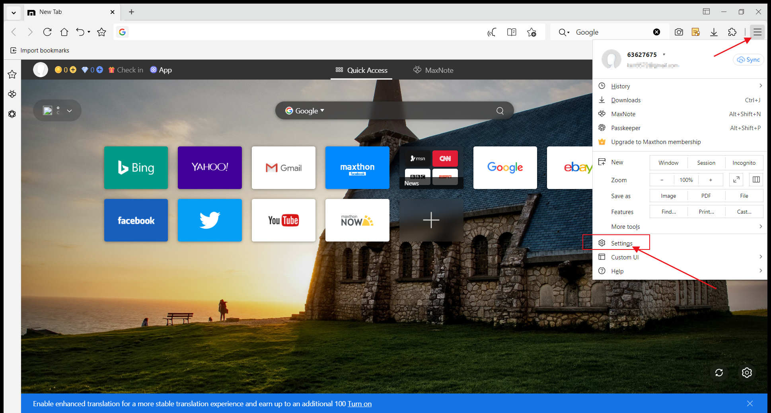The height and width of the screenshot is (413, 771).
Task: Click the Sync button
Action: coord(748,60)
